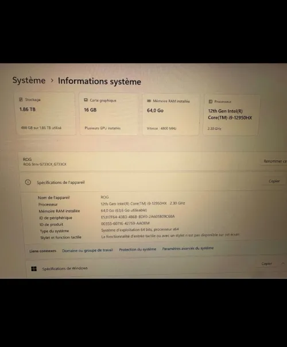This screenshot has height=347, width=287.
Task: Click 'ROG Strix G733CX_G733CX' model text
Action: [45, 164]
